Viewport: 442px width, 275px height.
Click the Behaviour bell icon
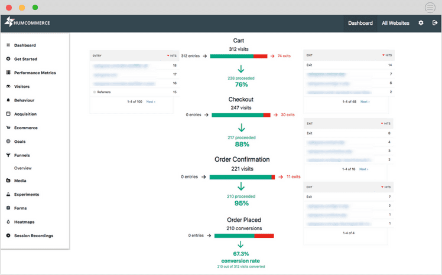(8, 100)
